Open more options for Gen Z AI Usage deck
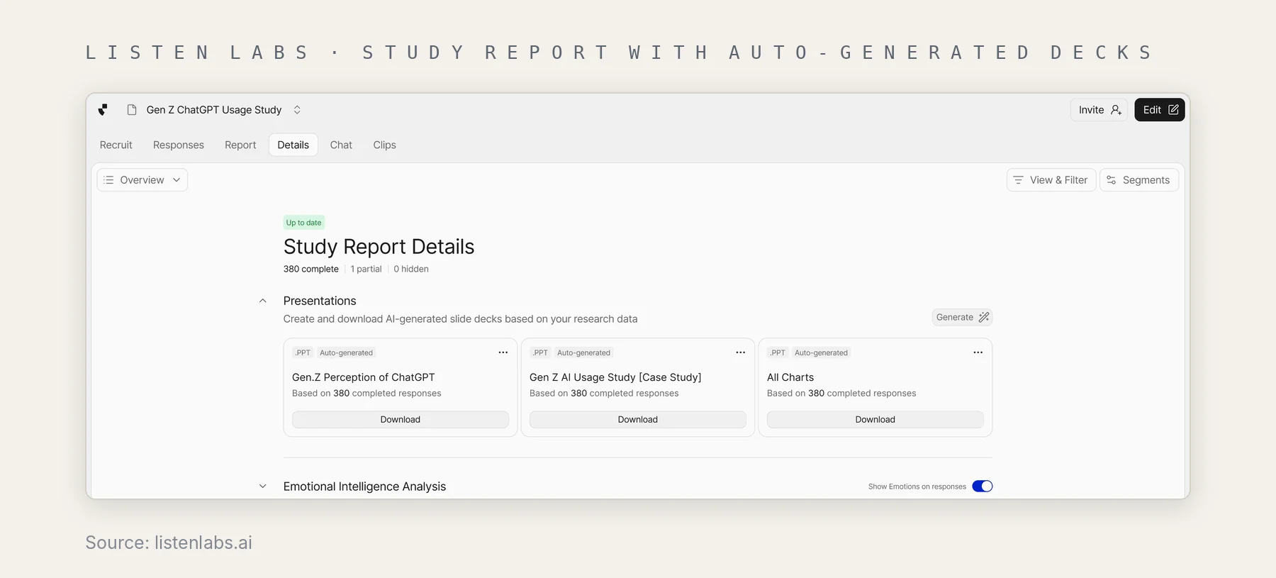Image resolution: width=1276 pixels, height=578 pixels. pos(741,352)
